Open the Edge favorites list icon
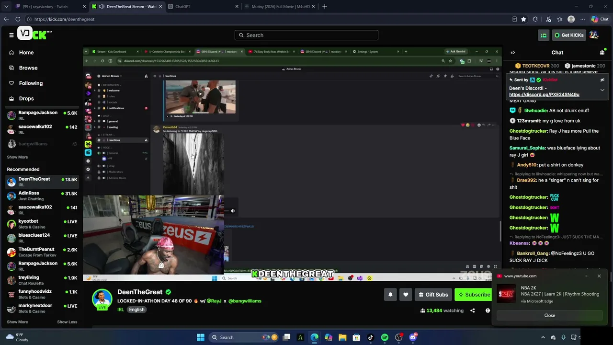613x345 pixels. [559, 19]
